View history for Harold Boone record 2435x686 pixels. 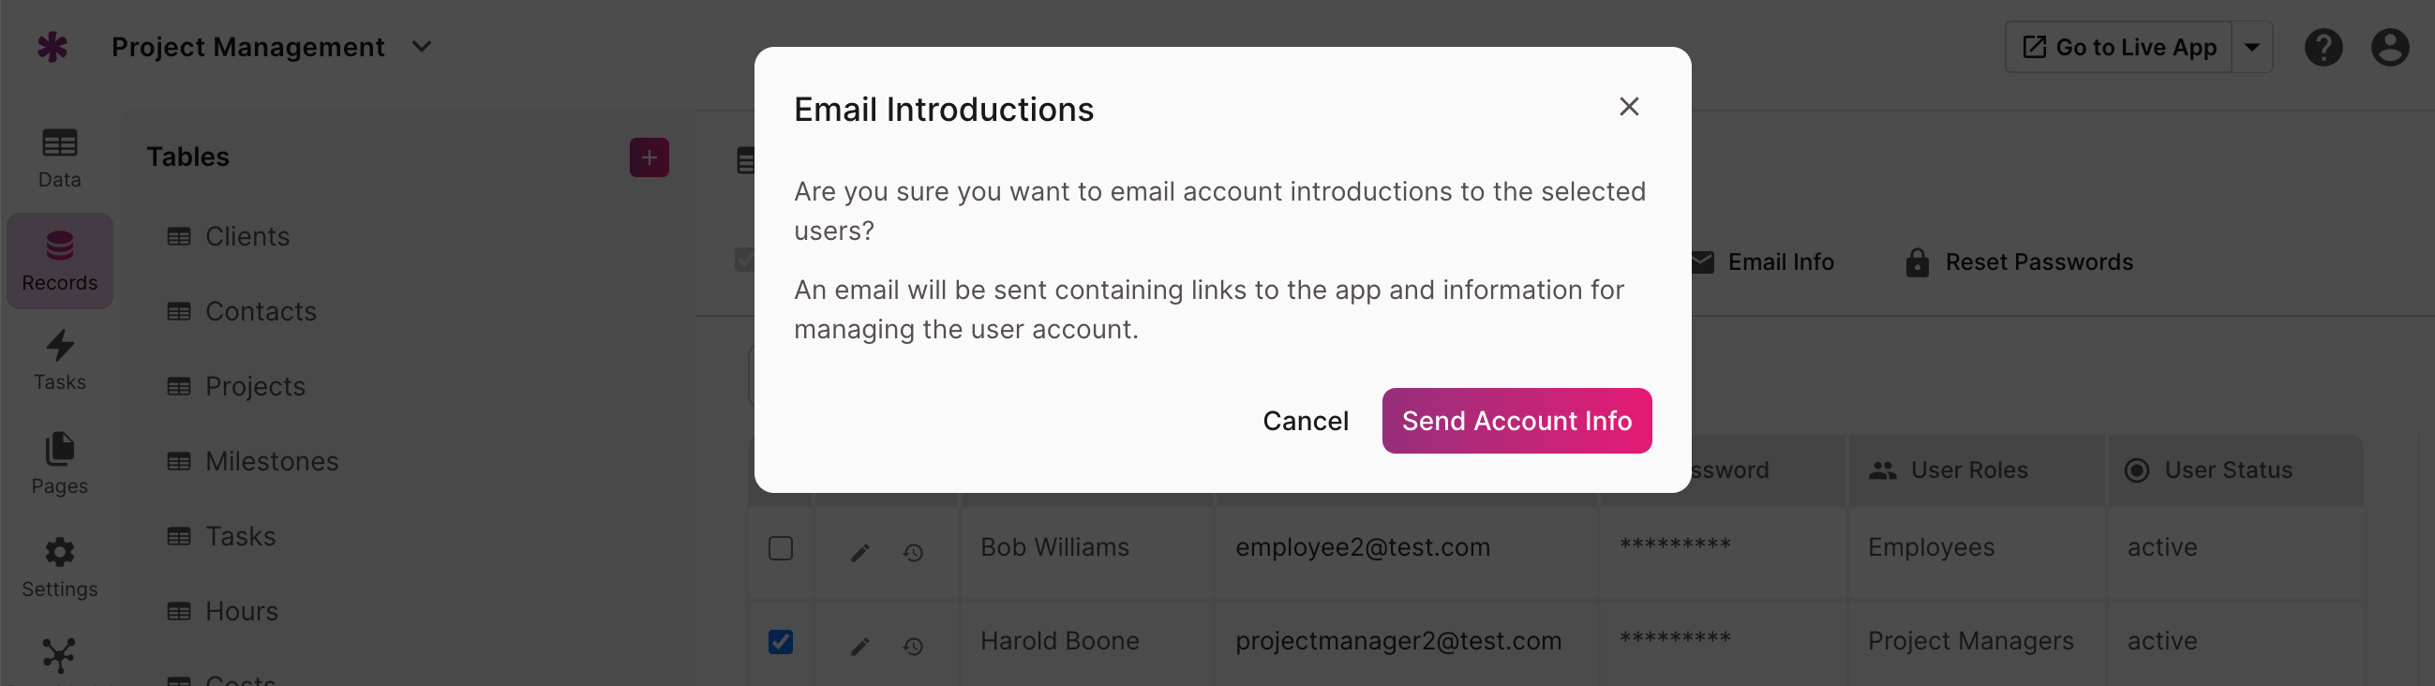click(x=912, y=647)
